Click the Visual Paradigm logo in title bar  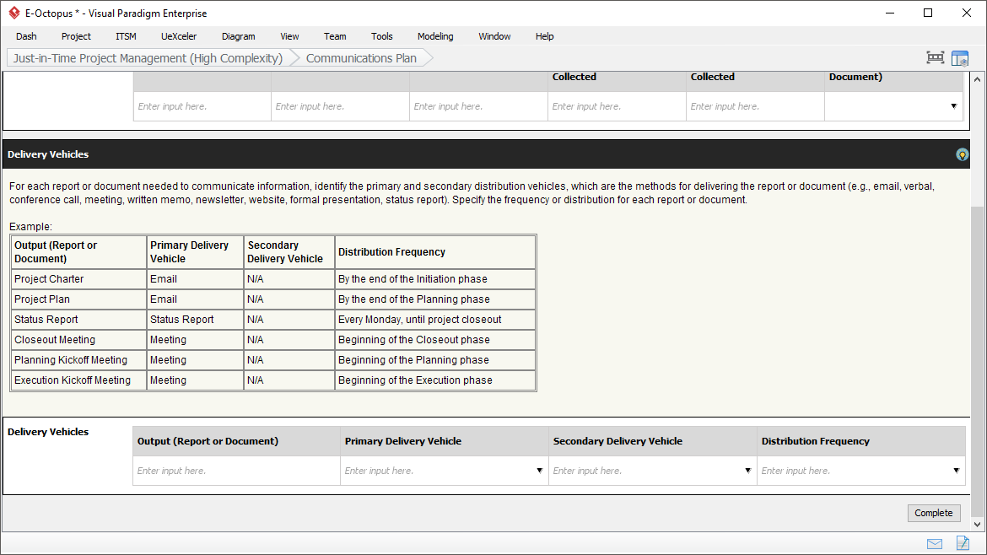click(x=13, y=13)
